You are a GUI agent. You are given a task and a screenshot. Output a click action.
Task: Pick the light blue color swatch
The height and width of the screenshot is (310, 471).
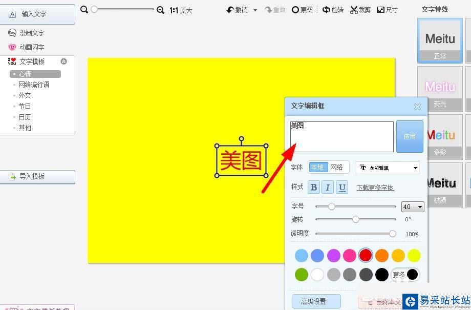302,256
